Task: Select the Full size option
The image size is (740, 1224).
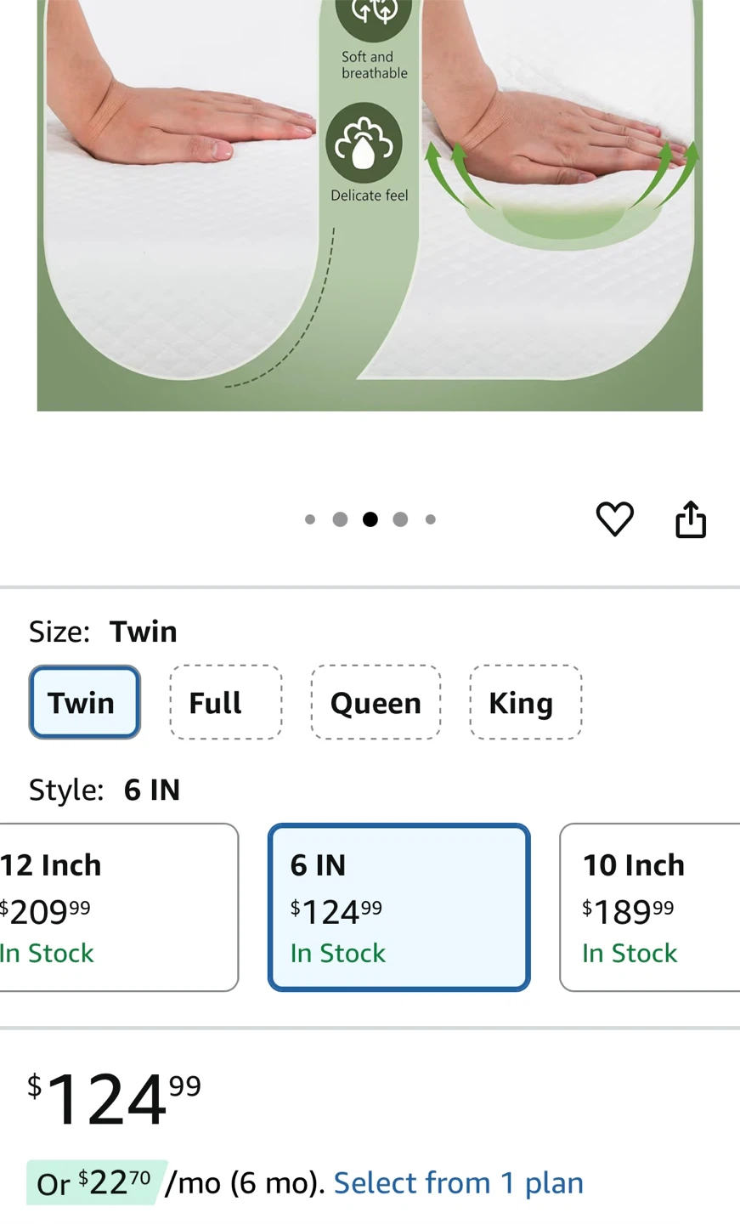Action: tap(225, 703)
